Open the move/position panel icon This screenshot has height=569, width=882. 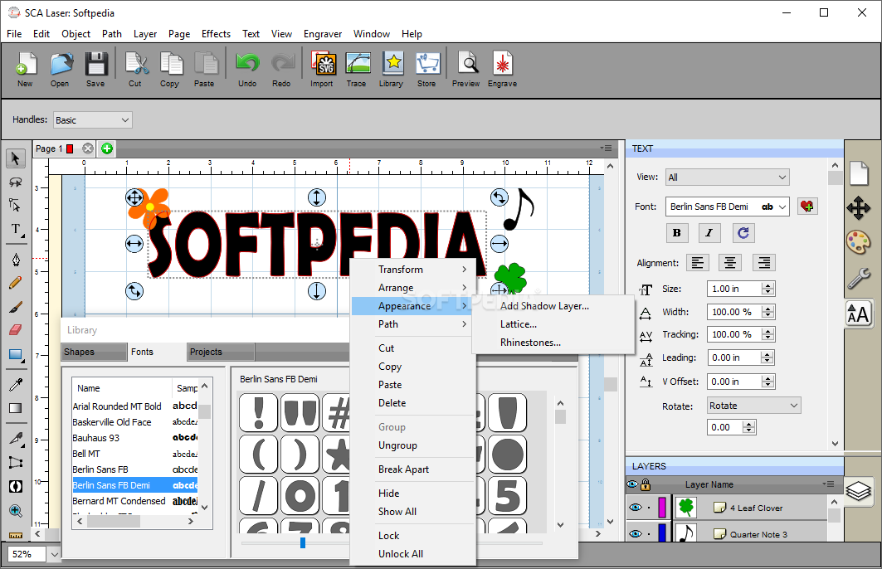coord(859,208)
